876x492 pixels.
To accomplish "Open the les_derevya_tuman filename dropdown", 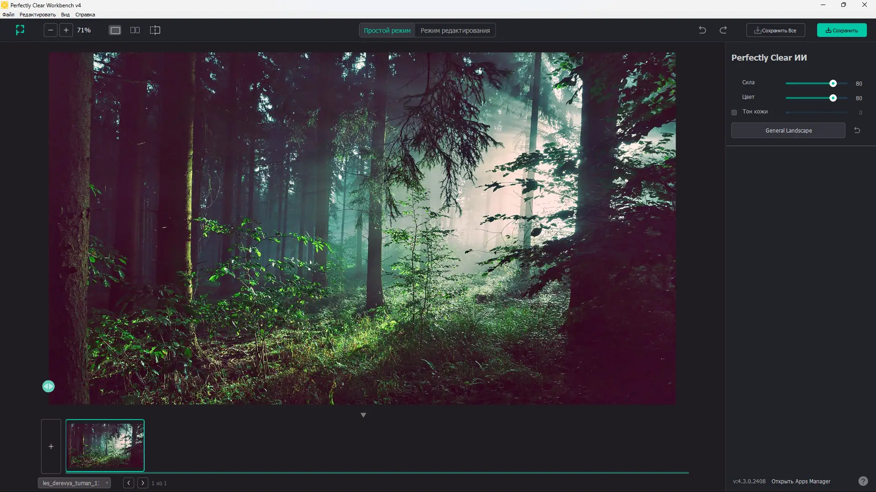I will coord(74,483).
